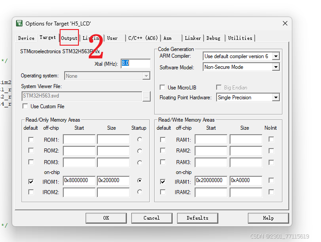The height and width of the screenshot is (242, 321).
Task: Open the Output tab
Action: [69, 38]
